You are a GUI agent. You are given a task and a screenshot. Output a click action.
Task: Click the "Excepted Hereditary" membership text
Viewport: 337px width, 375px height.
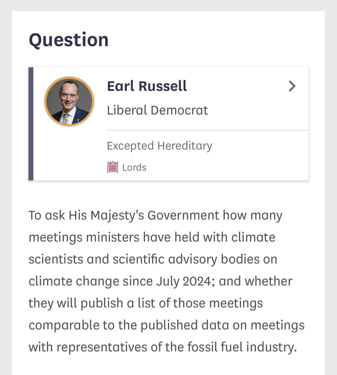click(159, 146)
